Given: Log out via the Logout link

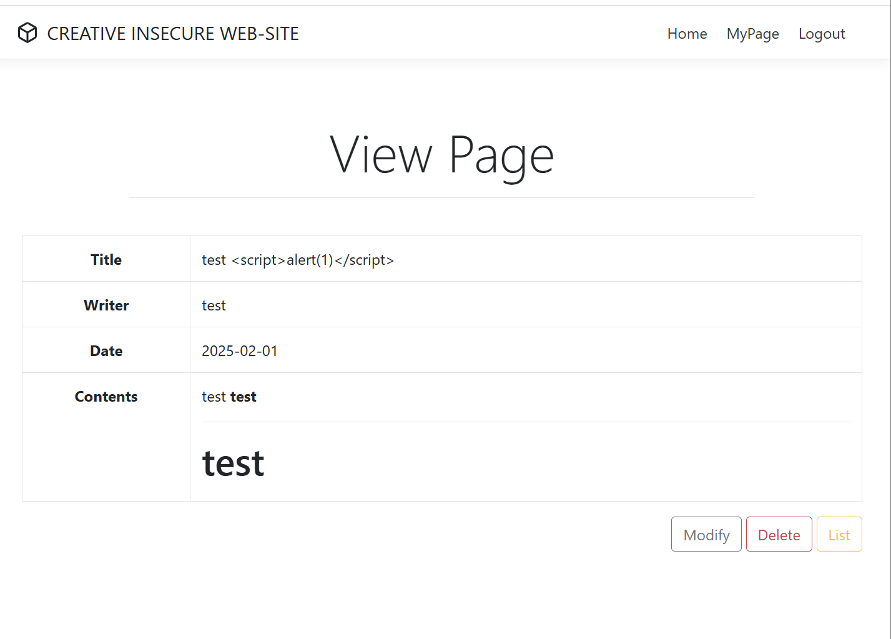Looking at the screenshot, I should pyautogui.click(x=822, y=34).
